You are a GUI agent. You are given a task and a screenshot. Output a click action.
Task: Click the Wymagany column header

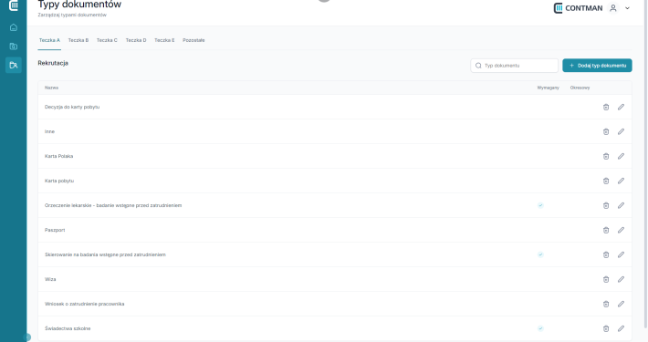pyautogui.click(x=548, y=88)
